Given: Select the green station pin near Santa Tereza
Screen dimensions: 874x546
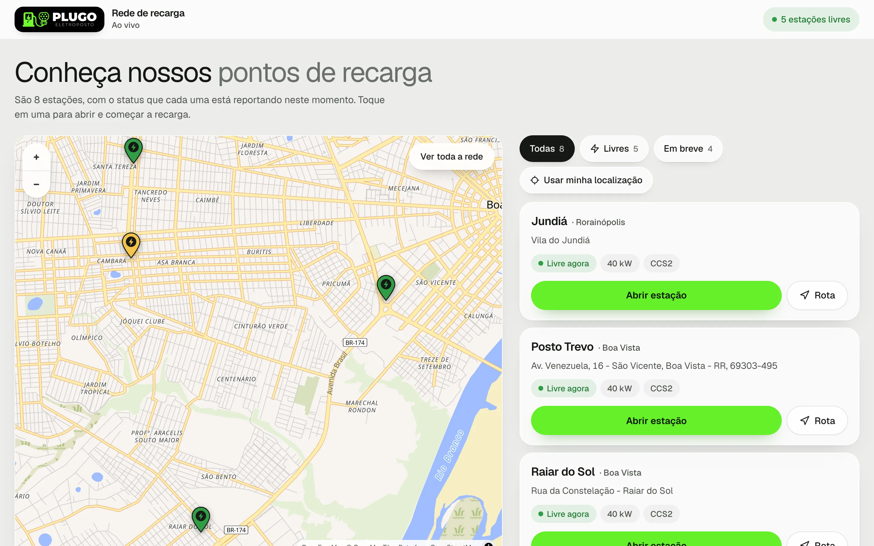Looking at the screenshot, I should (133, 150).
